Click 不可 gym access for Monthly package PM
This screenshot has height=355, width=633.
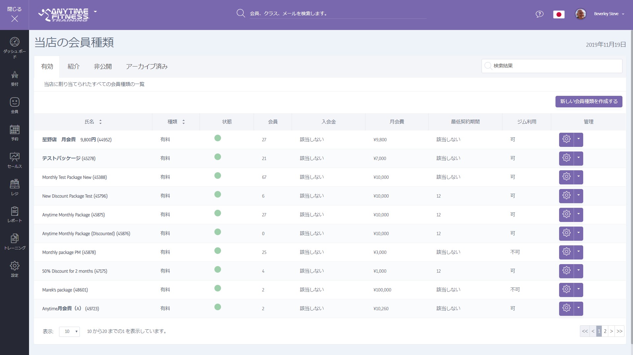(515, 252)
